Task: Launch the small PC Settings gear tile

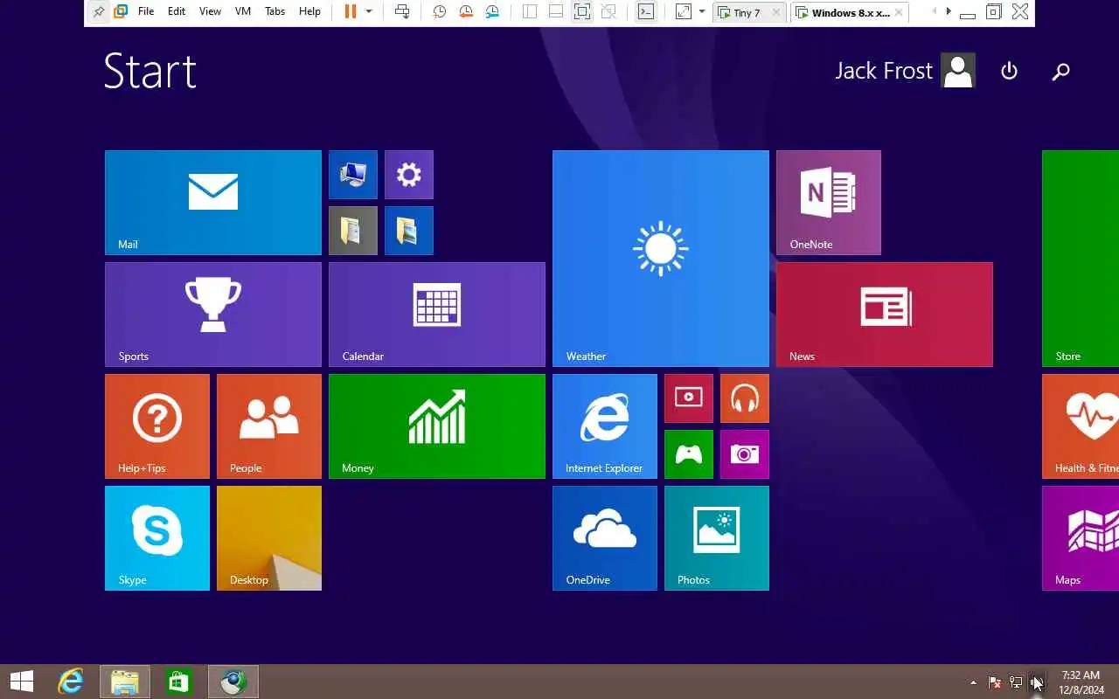Action: 409,175
